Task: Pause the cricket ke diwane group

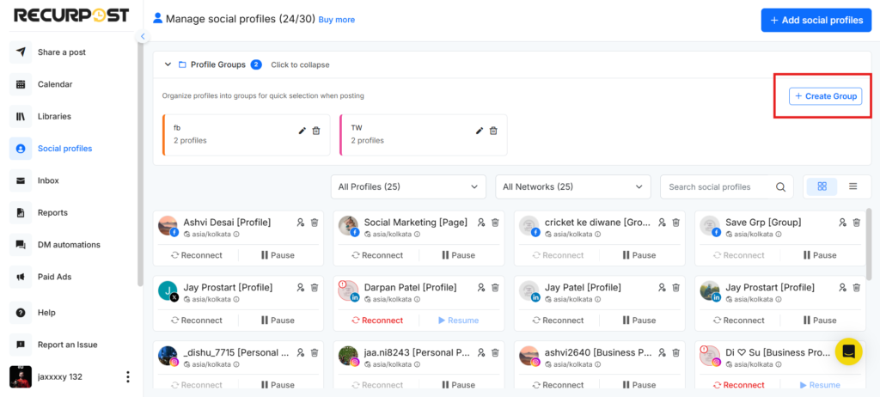Action: [x=639, y=255]
